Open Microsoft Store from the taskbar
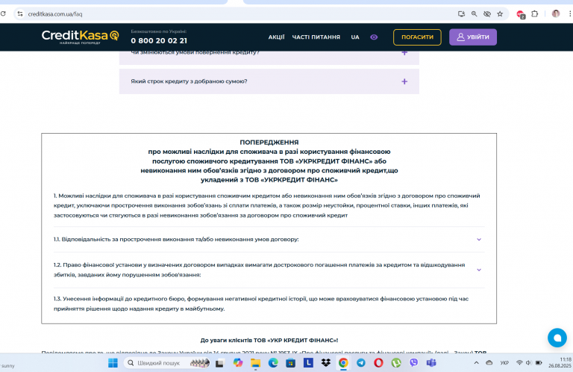Image resolution: width=573 pixels, height=372 pixels. click(290, 363)
